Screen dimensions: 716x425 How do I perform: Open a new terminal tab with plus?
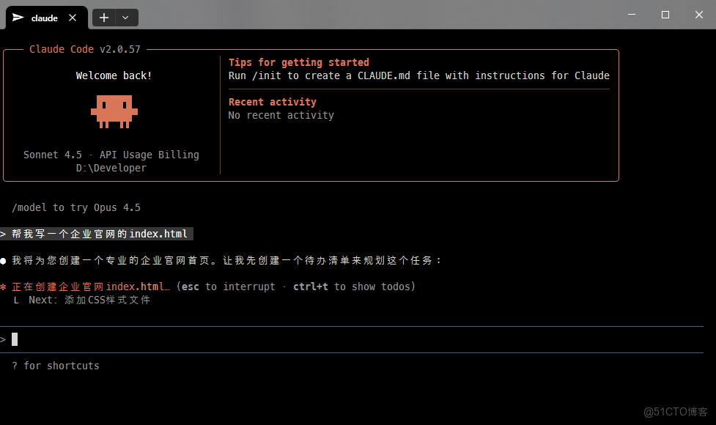[x=104, y=18]
